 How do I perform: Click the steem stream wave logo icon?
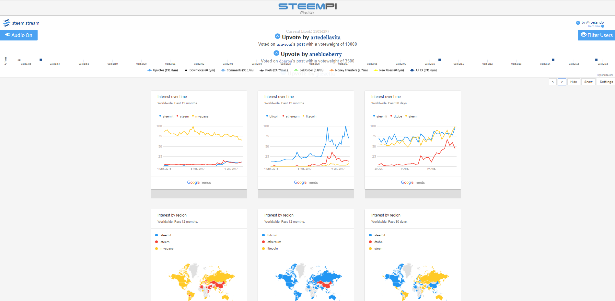7,23
